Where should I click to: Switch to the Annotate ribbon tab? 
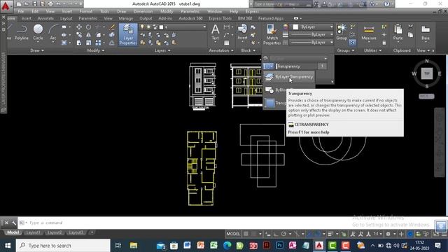pyautogui.click(x=45, y=18)
